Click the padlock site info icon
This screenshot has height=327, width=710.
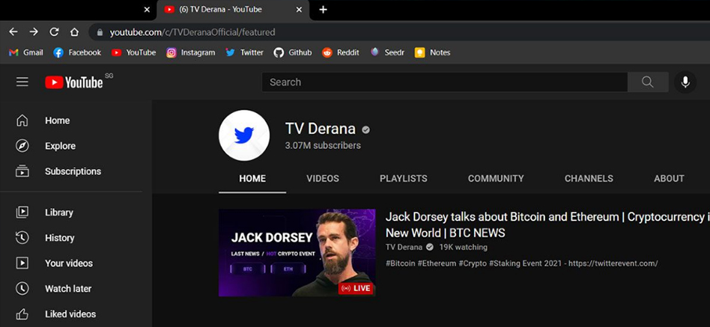tap(100, 33)
